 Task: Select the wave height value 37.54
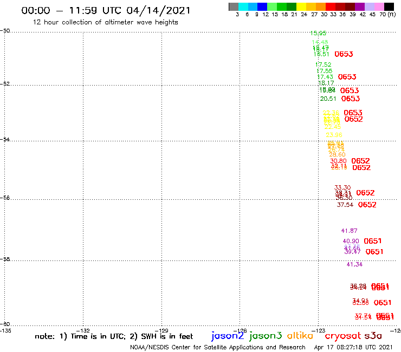345,205
